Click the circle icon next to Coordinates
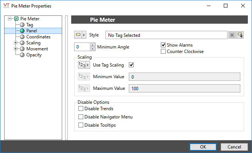This screenshot has height=153, width=252. click(22, 37)
